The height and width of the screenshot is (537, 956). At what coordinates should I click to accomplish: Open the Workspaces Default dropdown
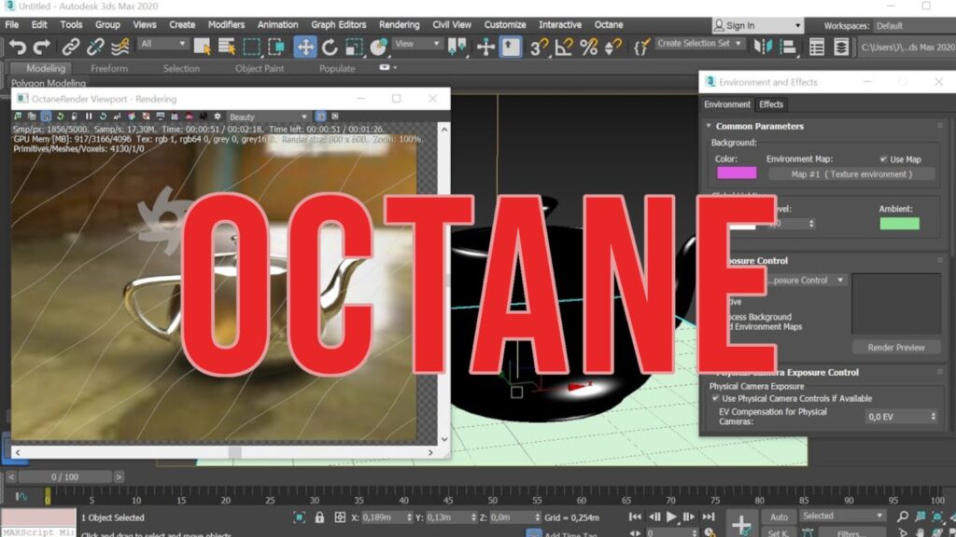[x=913, y=25]
